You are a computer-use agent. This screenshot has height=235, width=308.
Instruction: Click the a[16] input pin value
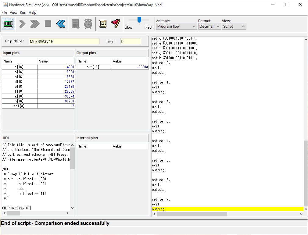pos(56,67)
